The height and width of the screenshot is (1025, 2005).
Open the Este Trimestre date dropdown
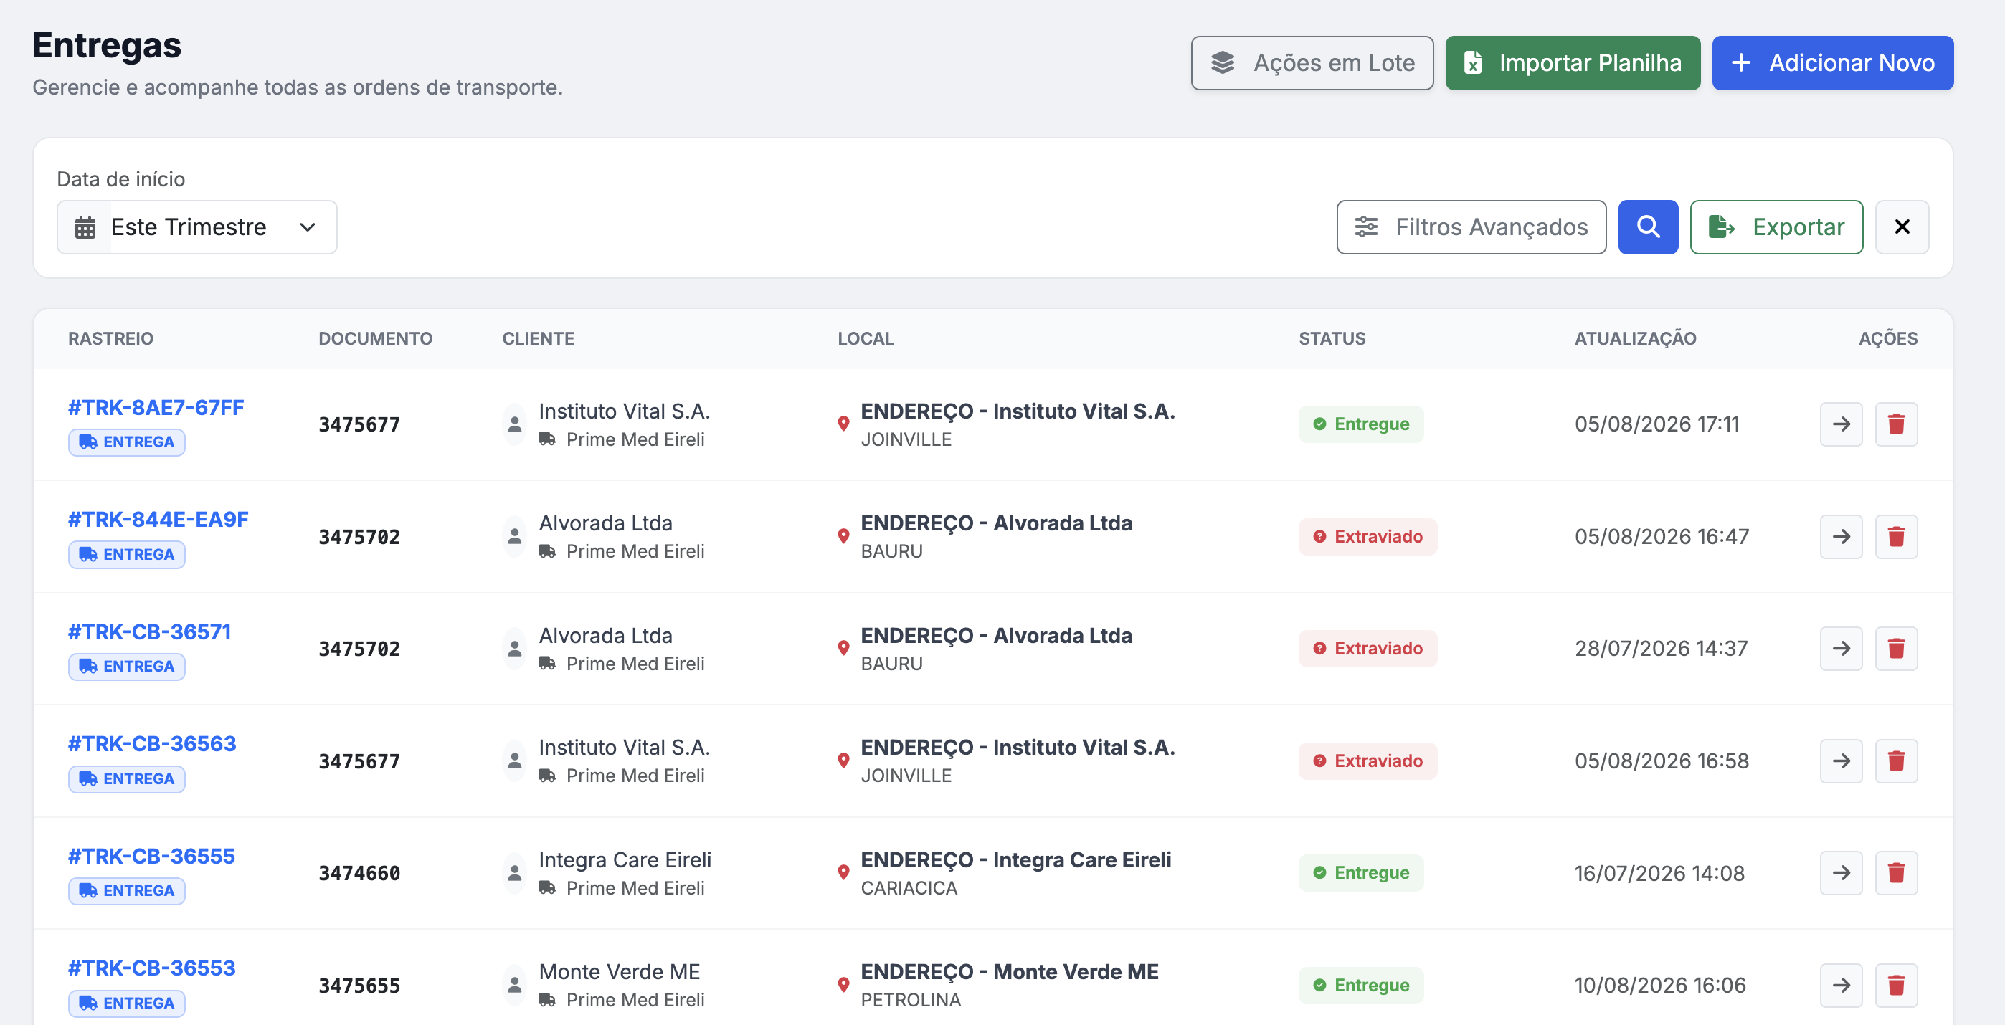pos(197,227)
